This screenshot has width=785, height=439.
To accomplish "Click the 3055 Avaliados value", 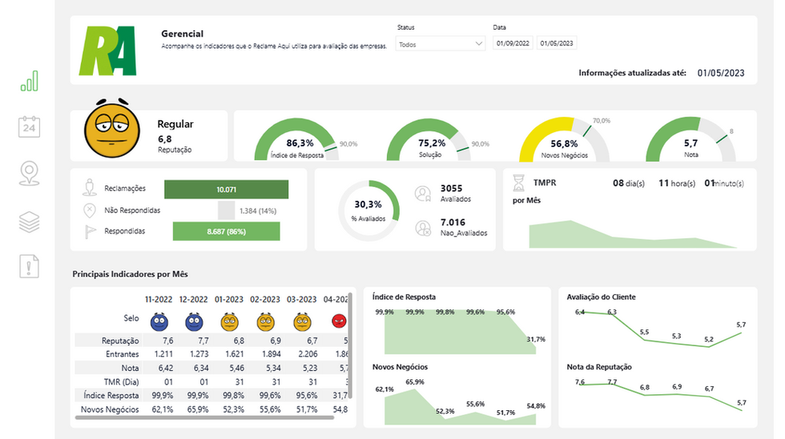I will [451, 189].
